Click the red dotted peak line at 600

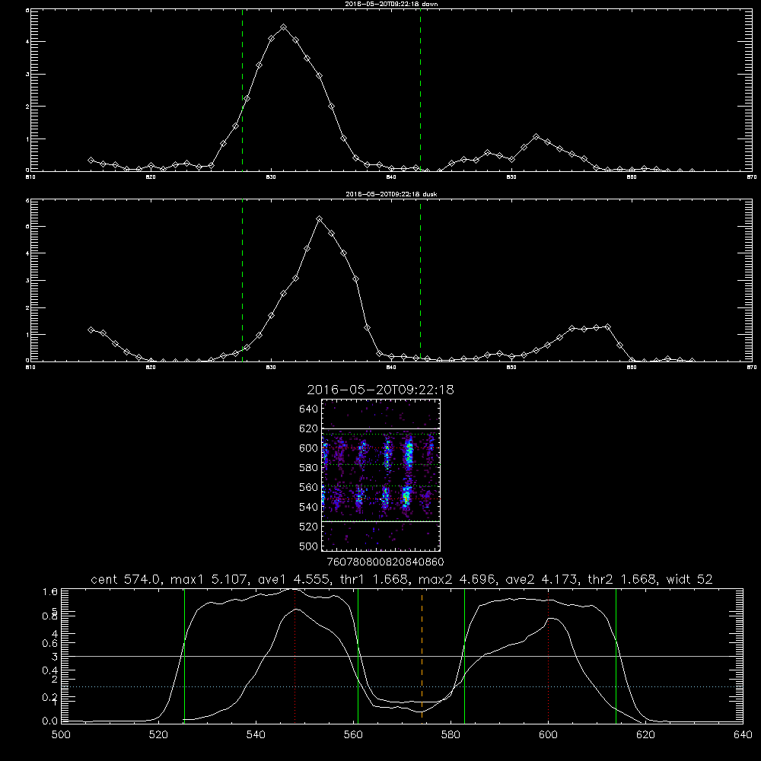click(x=549, y=655)
